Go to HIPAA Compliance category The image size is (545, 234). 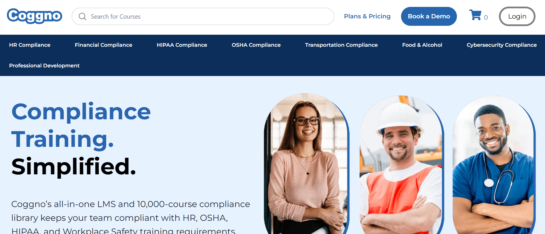click(182, 45)
